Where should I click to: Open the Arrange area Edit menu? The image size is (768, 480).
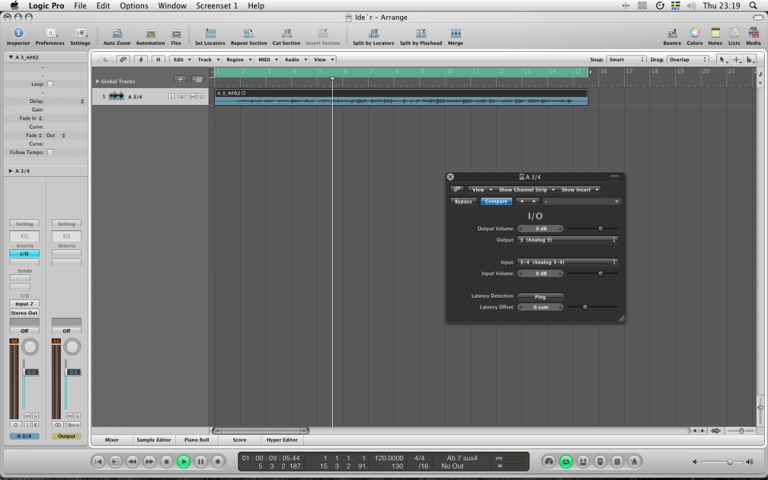tap(180, 60)
